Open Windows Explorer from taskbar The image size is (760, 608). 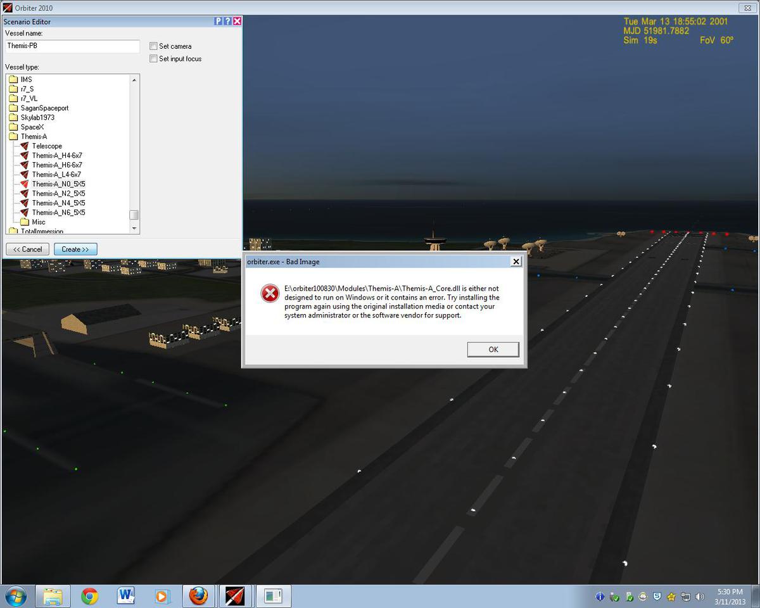[x=53, y=597]
